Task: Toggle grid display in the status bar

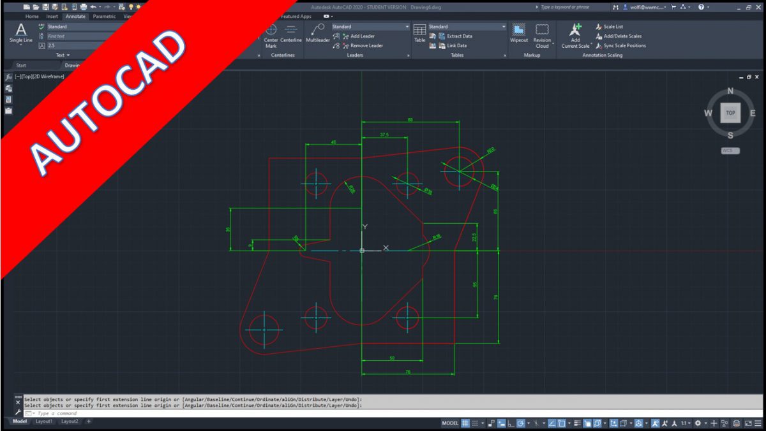Action: pos(465,422)
